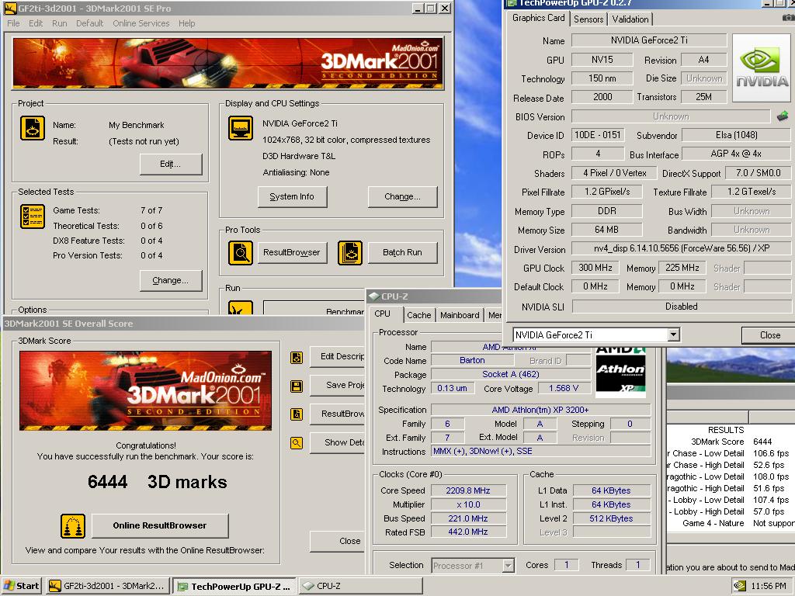This screenshot has height=596, width=795.
Task: Click the BIOS save chip icon in GPU-Z
Action: 783,116
